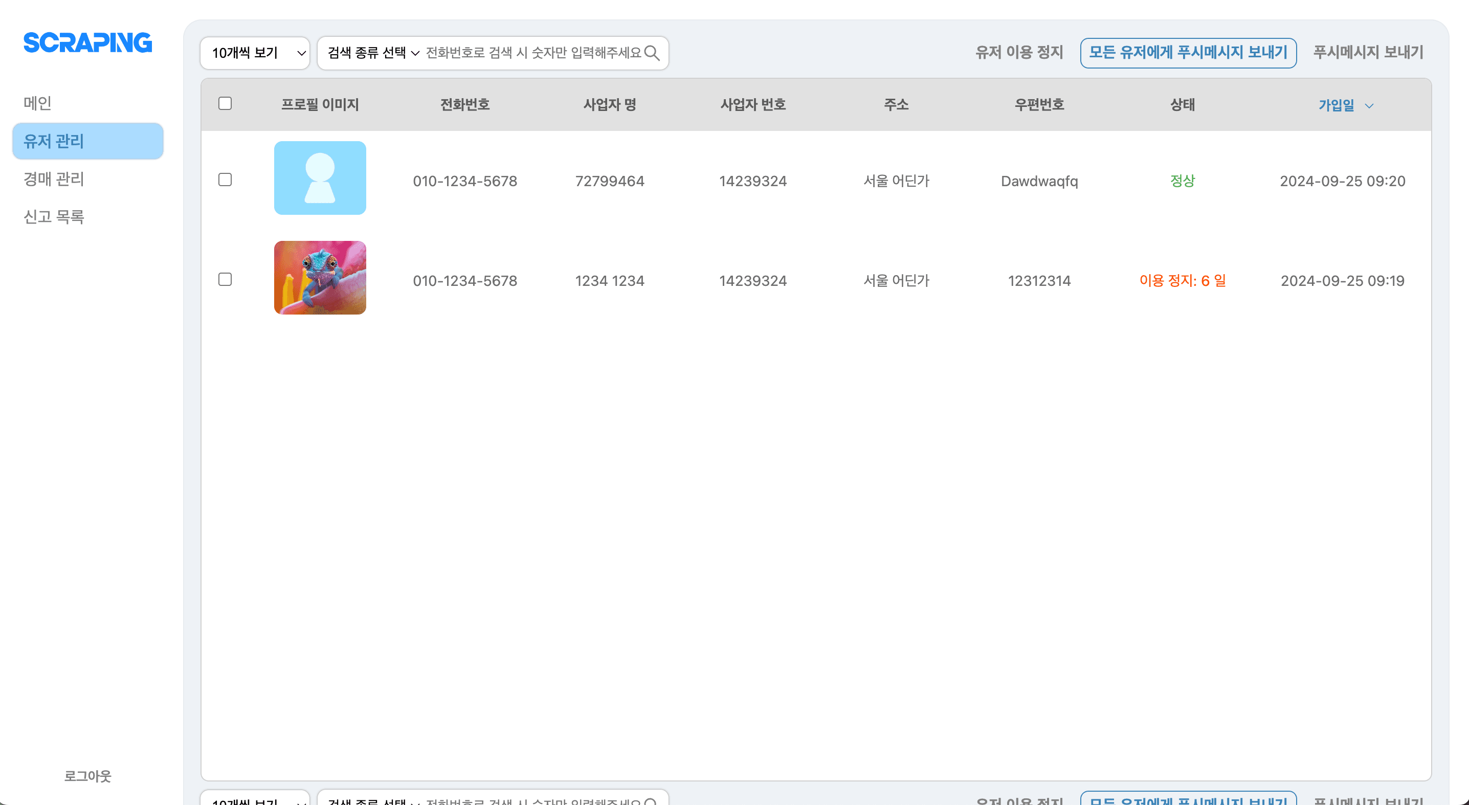Image resolution: width=1469 pixels, height=805 pixels.
Task: Check the first user row checkbox
Action: coord(225,180)
